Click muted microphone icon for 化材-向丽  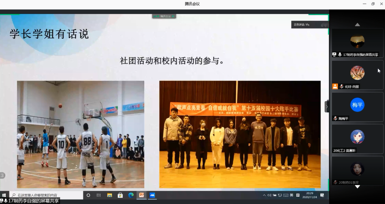tap(342, 86)
